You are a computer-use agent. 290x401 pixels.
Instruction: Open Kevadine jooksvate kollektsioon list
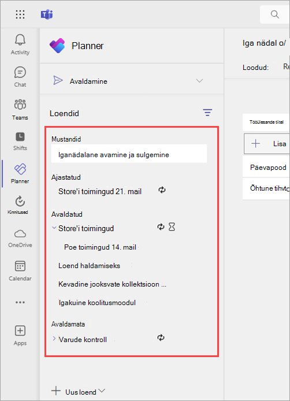click(x=112, y=284)
